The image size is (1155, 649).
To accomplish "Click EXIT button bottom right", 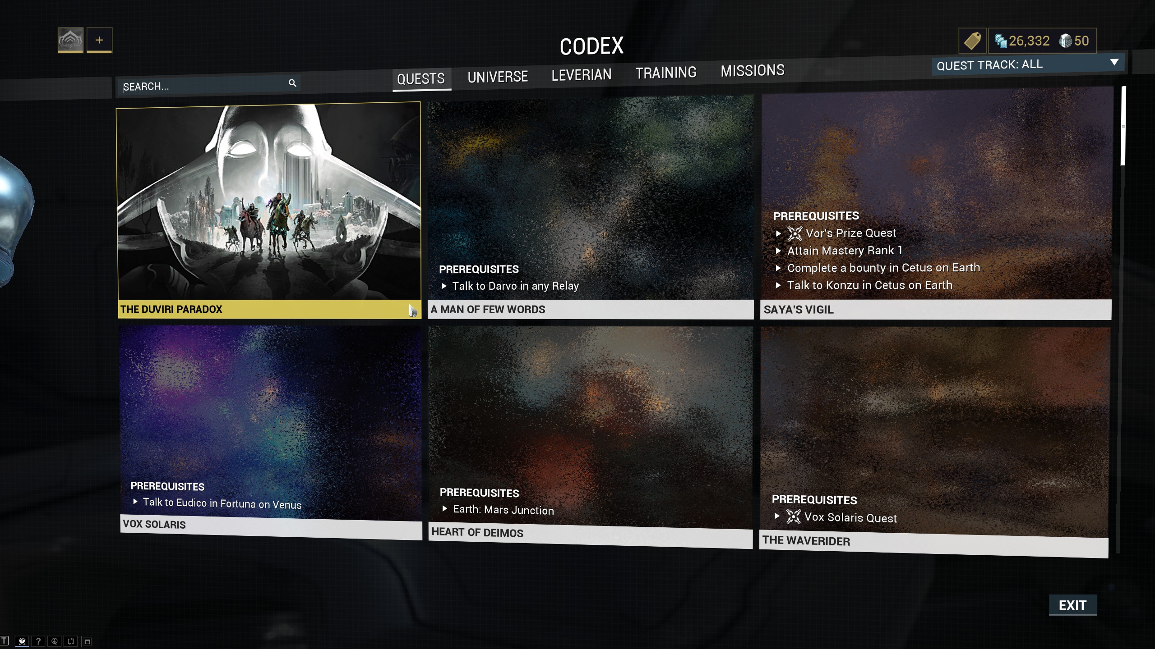I will tap(1073, 605).
